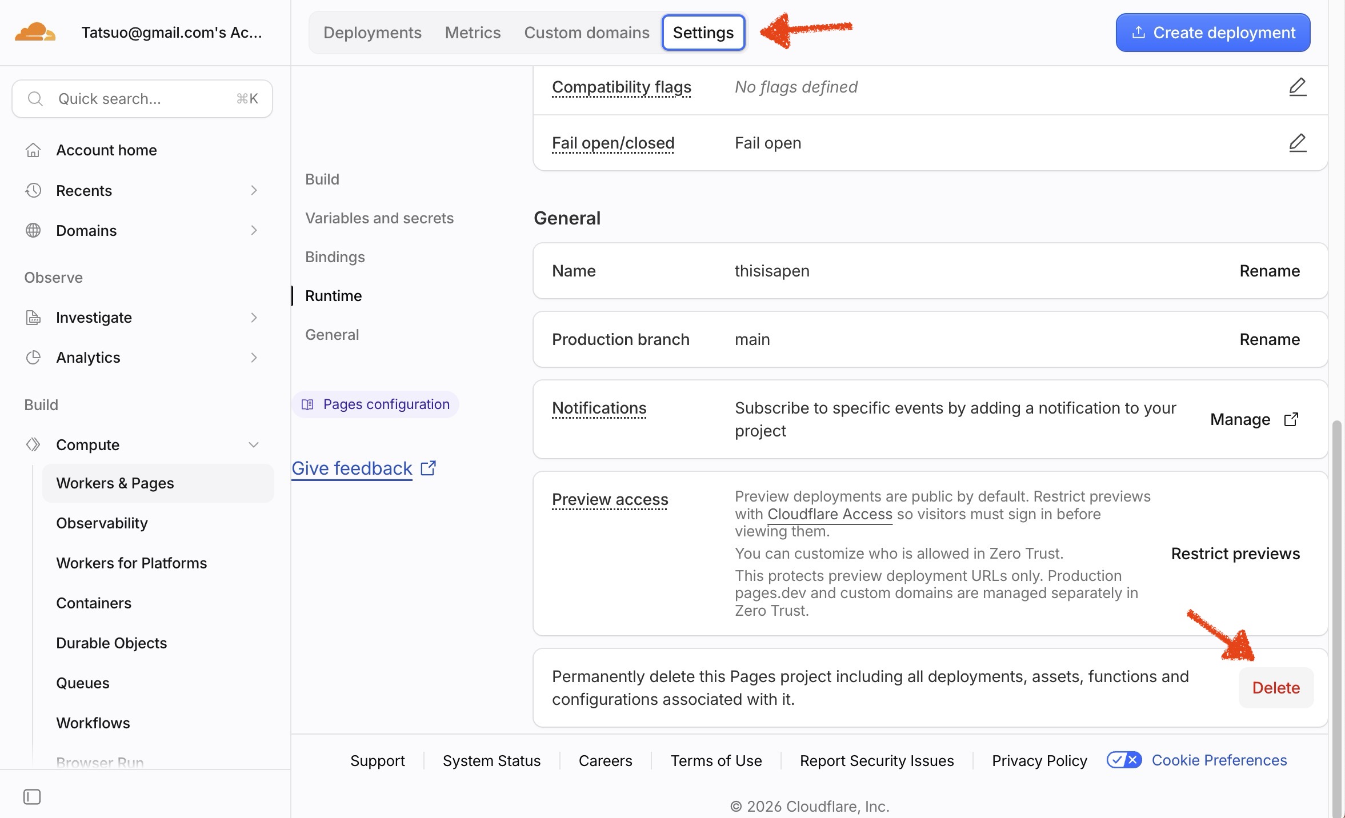1345x818 pixels.
Task: Open the Pages configuration link
Action: point(375,404)
